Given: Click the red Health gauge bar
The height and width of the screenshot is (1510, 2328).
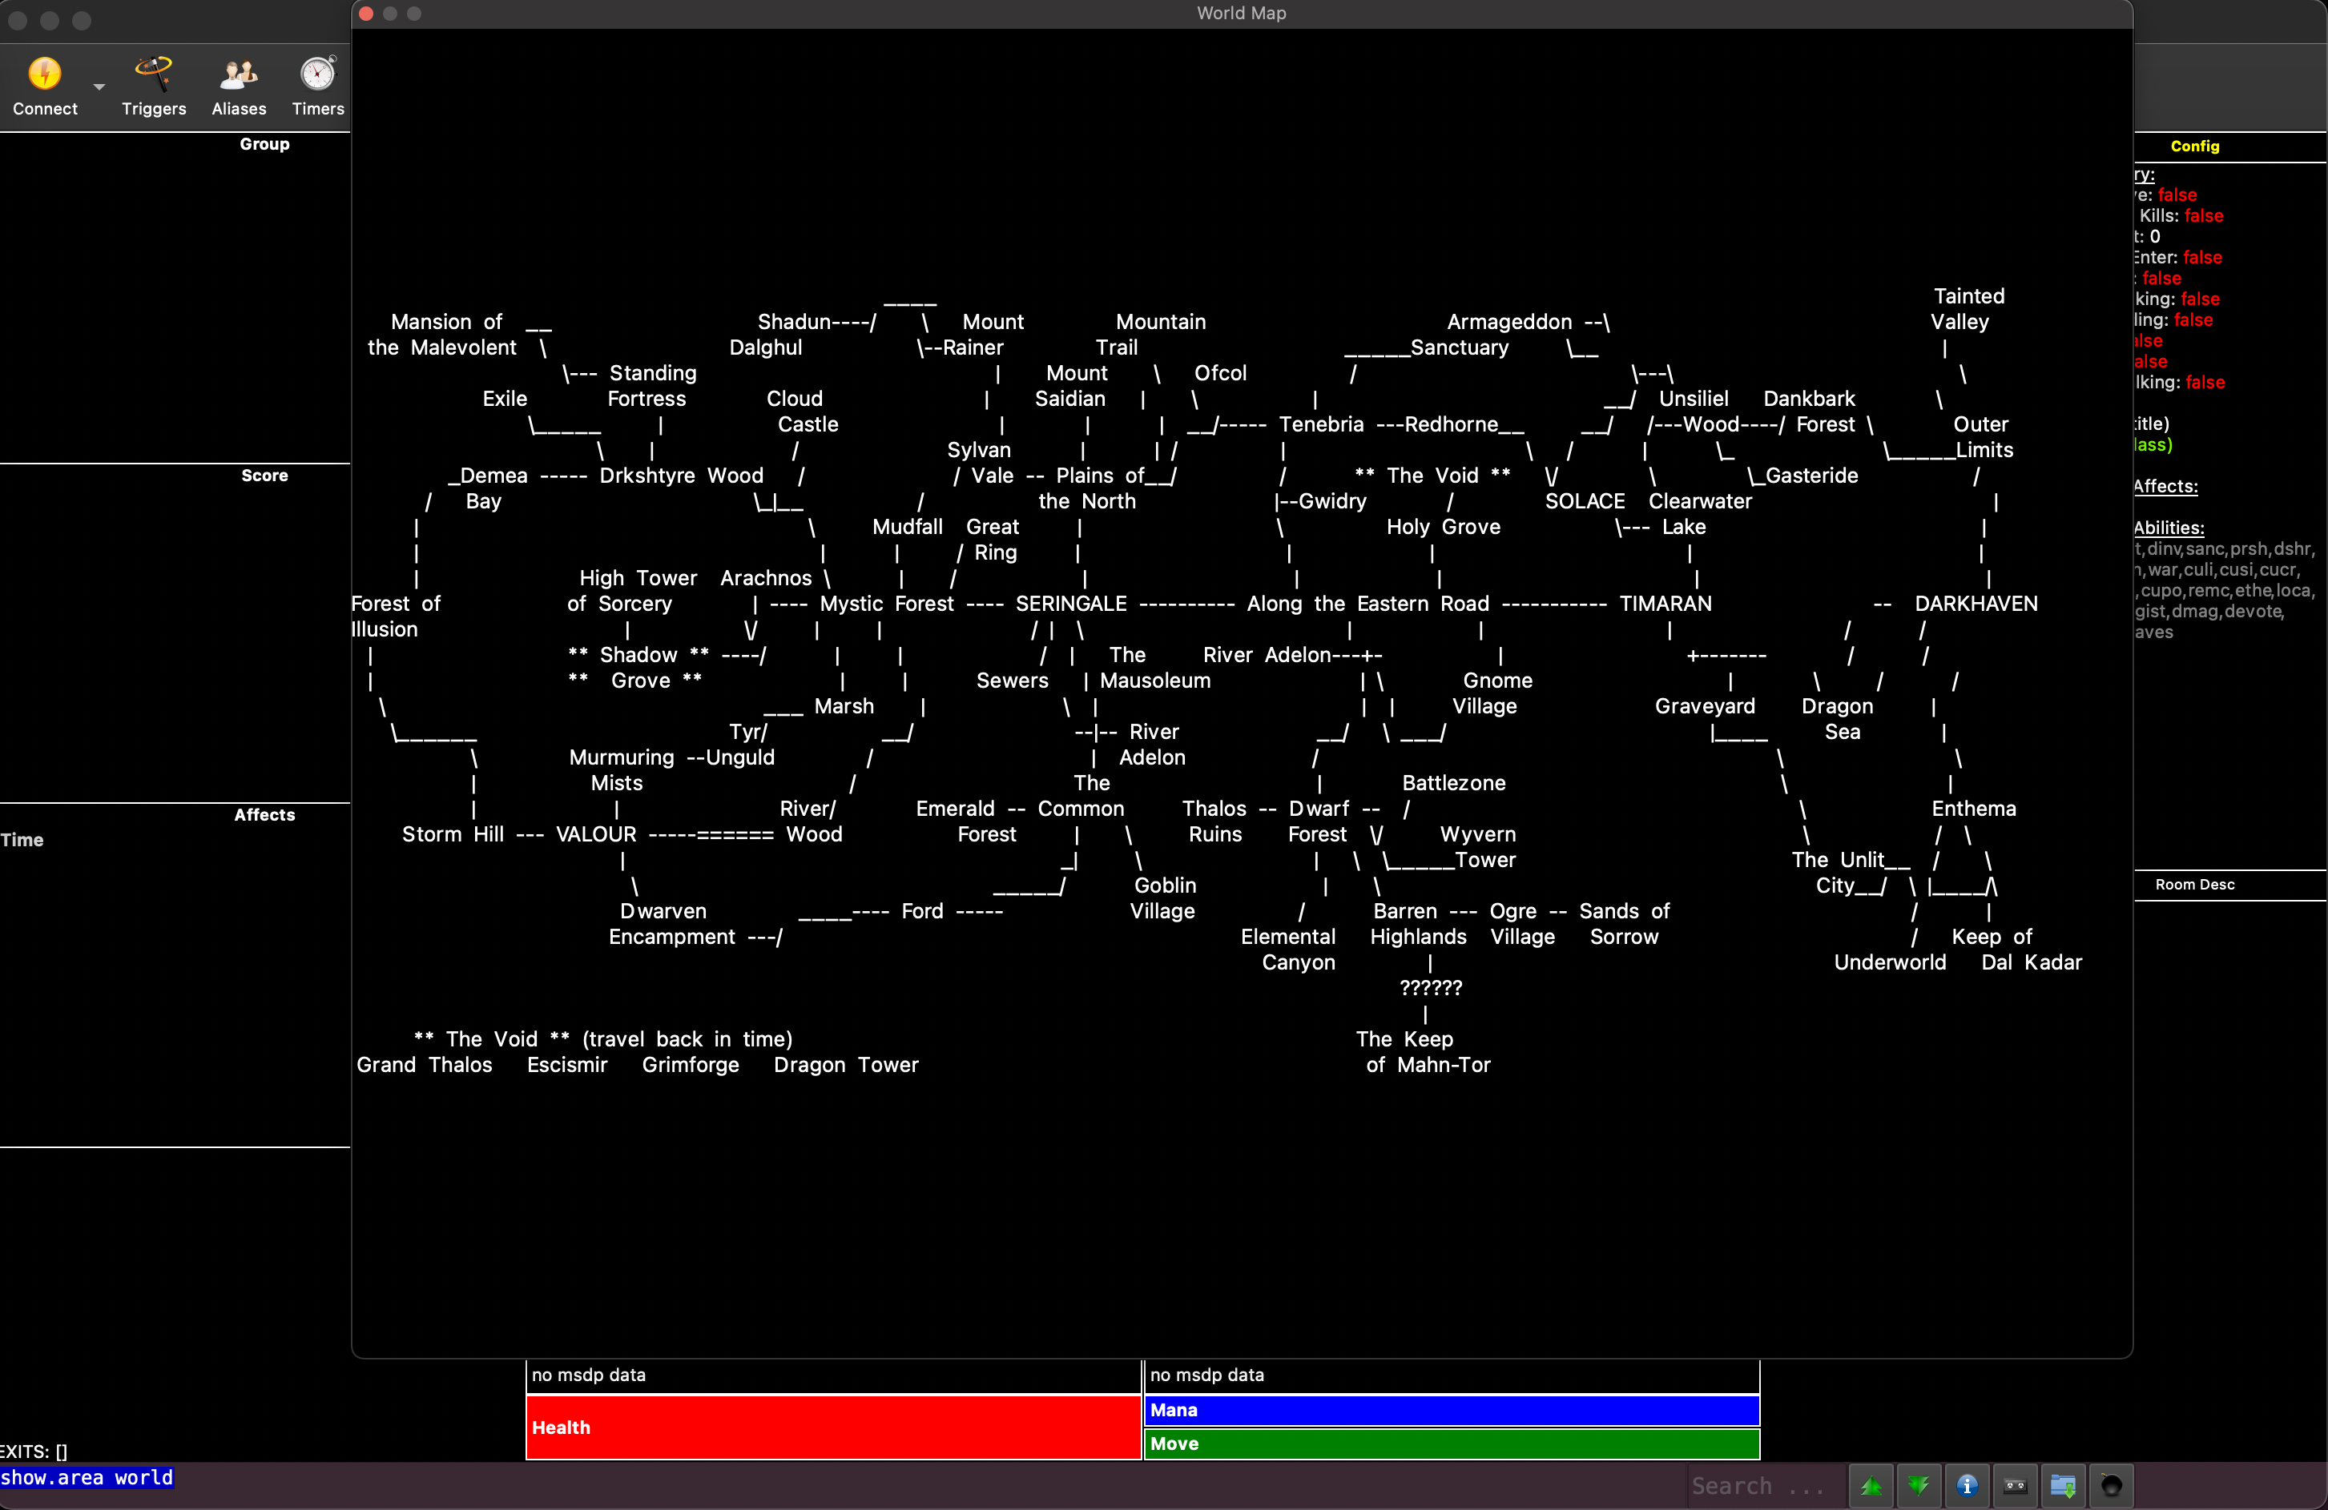Looking at the screenshot, I should [x=833, y=1427].
